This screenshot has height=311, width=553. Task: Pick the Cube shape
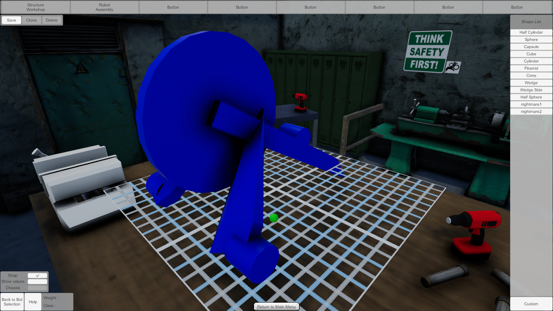(x=531, y=54)
